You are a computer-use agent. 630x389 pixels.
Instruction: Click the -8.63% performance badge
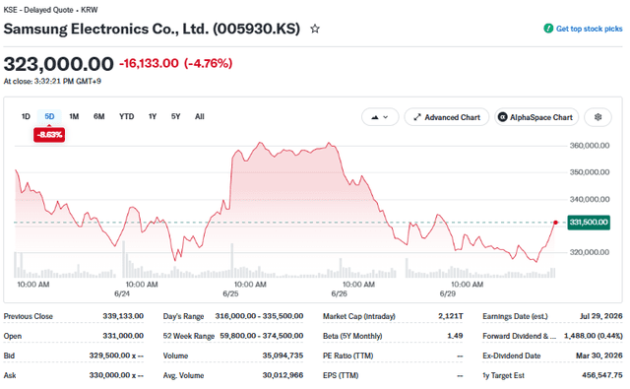coord(49,135)
